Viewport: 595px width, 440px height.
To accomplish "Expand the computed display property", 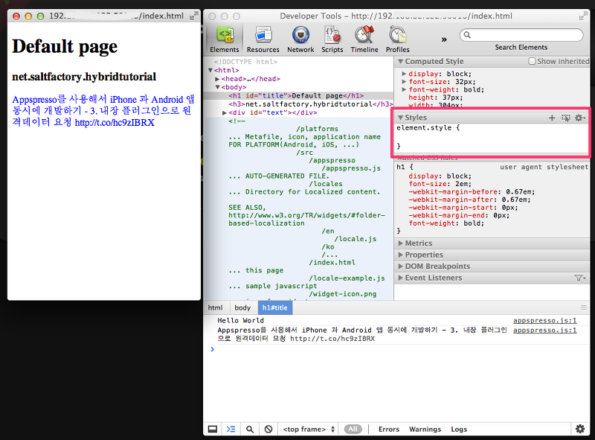I will coord(405,74).
